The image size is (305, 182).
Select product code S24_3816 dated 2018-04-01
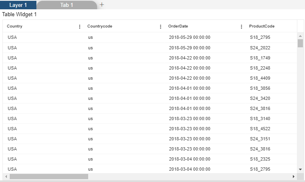pos(260,108)
